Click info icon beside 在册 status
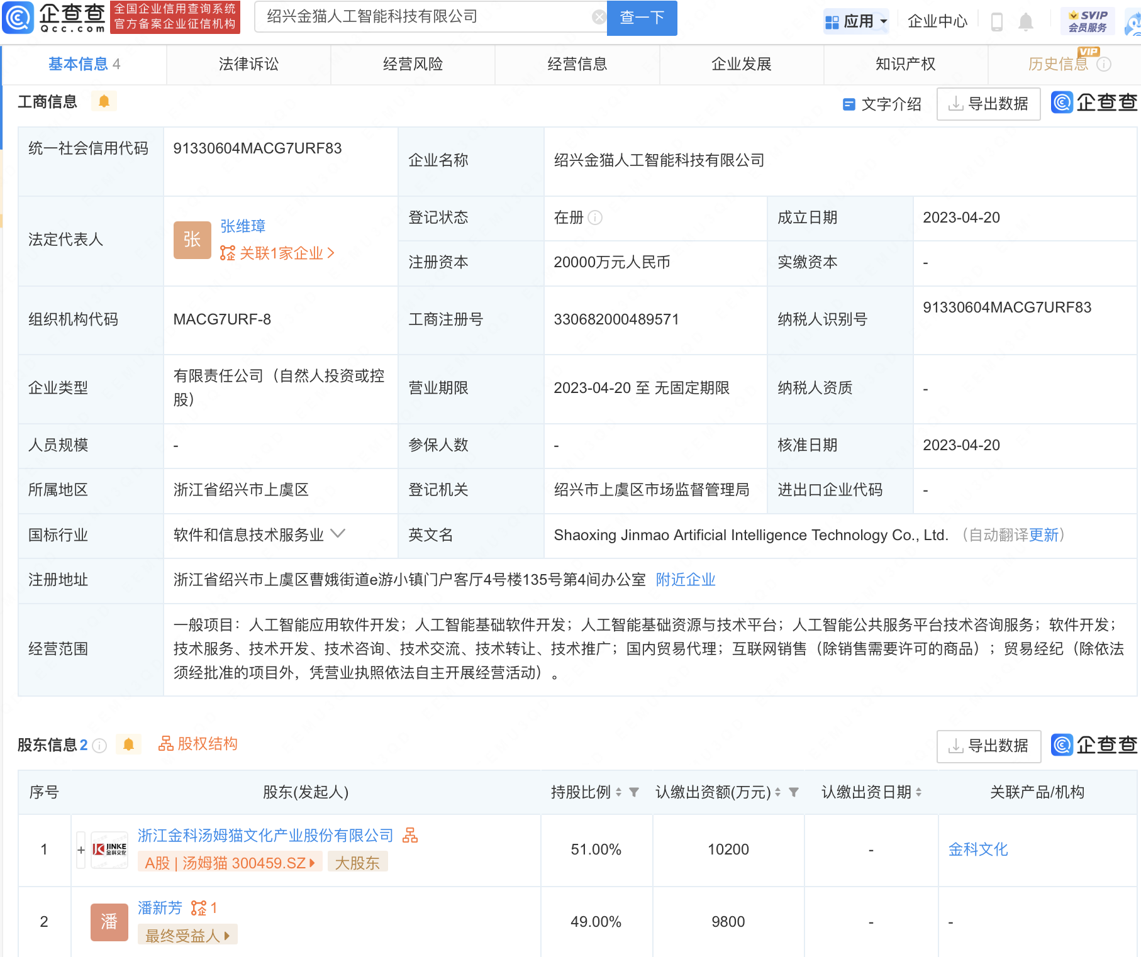The image size is (1141, 957). 595,218
